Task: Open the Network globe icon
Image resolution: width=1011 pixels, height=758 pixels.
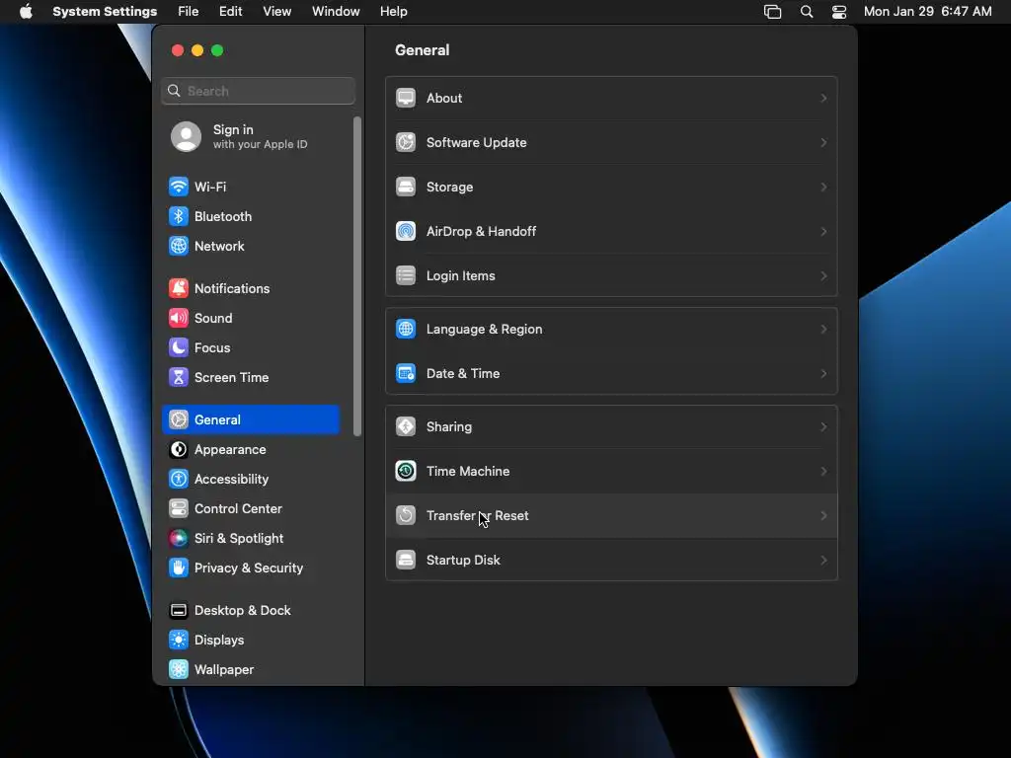Action: 179,246
